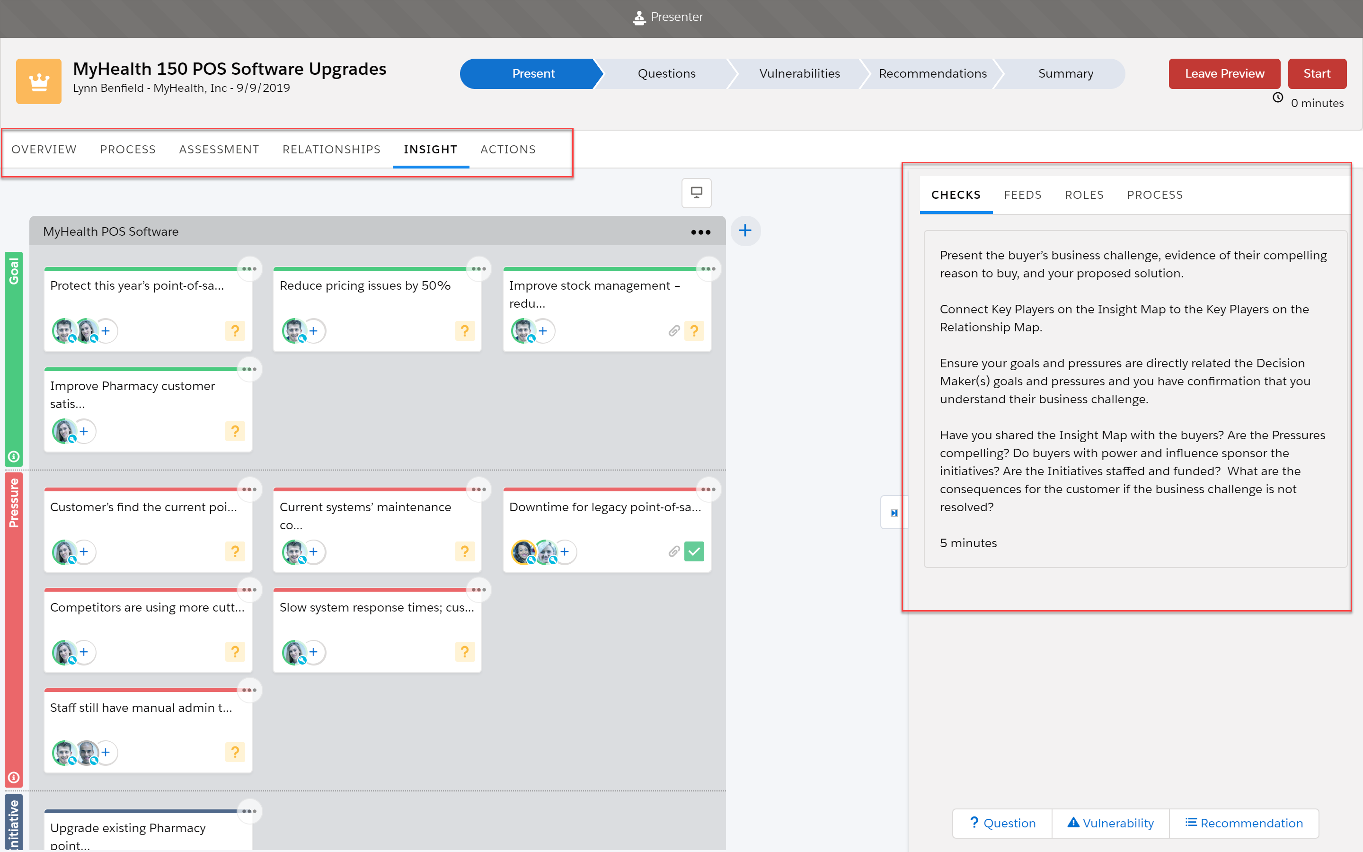This screenshot has height=852, width=1363.
Task: Open menu on 'Customer's find the current poi...' card
Action: 249,489
